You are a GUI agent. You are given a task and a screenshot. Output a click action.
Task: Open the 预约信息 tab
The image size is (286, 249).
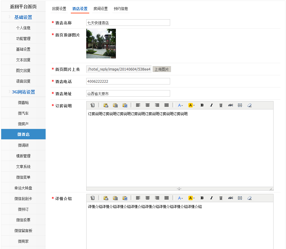pyautogui.click(x=121, y=9)
